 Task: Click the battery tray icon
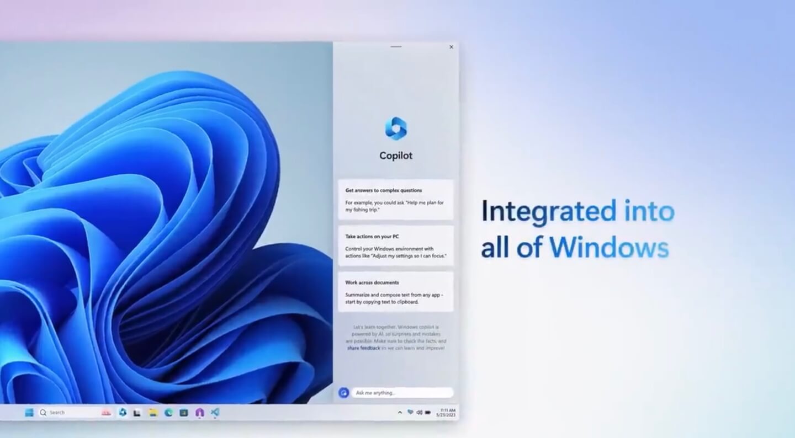pos(428,413)
